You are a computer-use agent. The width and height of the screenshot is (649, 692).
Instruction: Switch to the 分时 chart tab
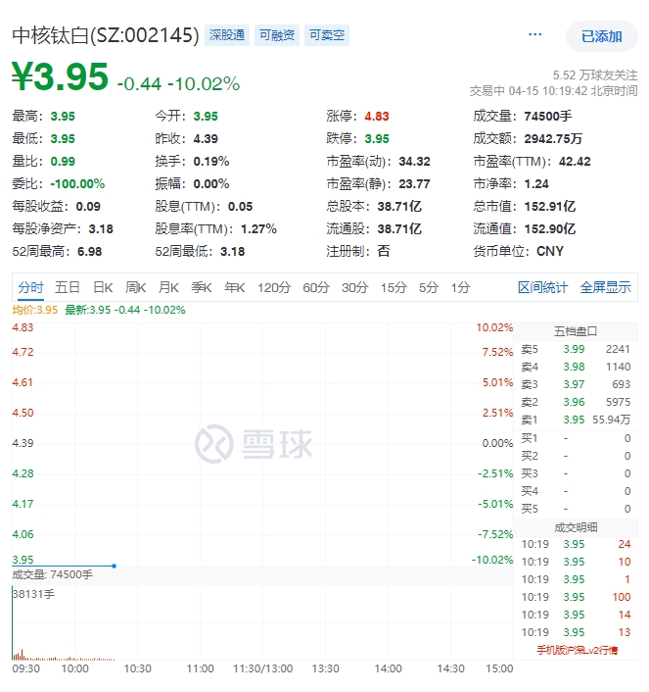[30, 288]
